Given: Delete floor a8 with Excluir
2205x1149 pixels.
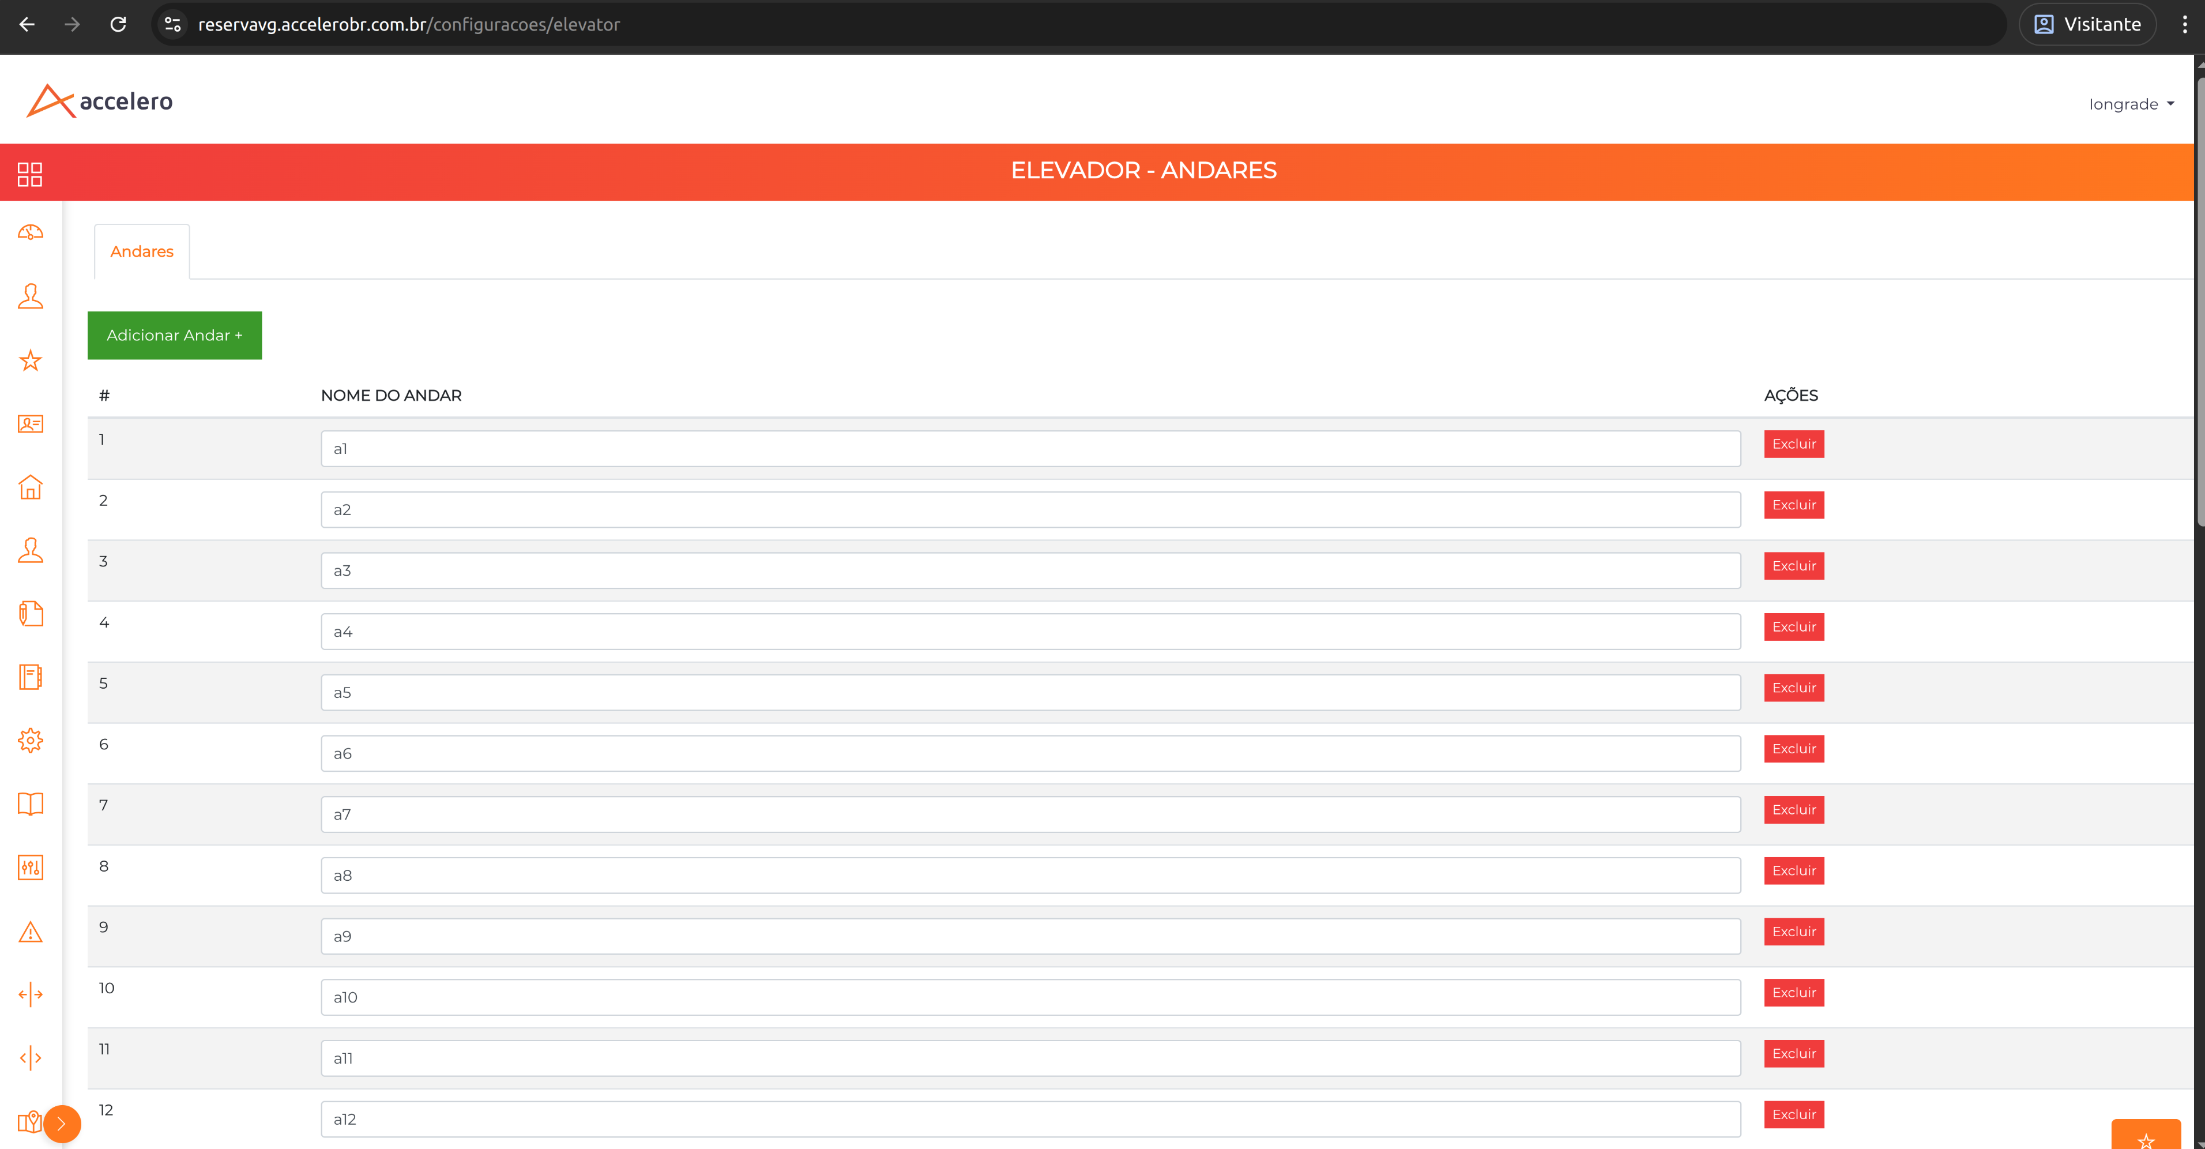Looking at the screenshot, I should (1793, 871).
